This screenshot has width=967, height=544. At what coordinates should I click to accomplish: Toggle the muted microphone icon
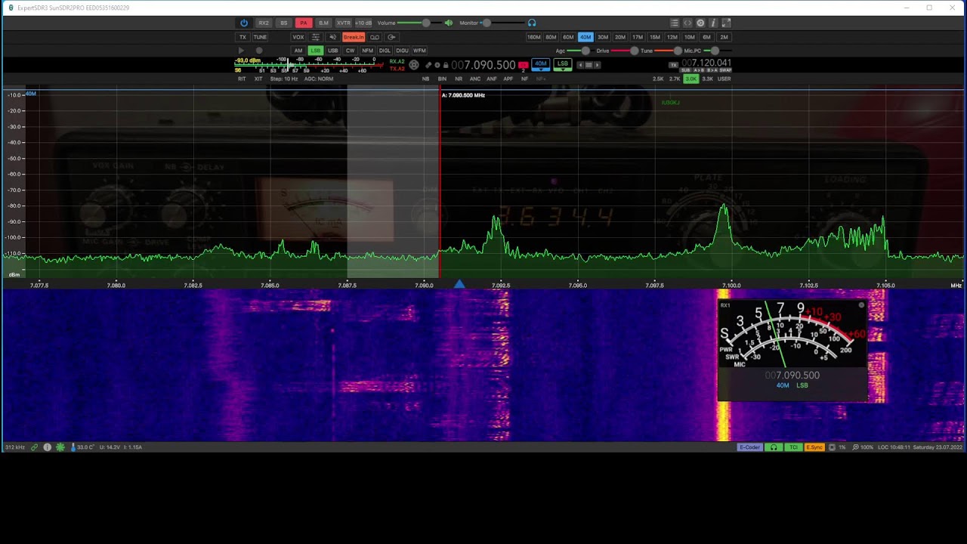333,37
